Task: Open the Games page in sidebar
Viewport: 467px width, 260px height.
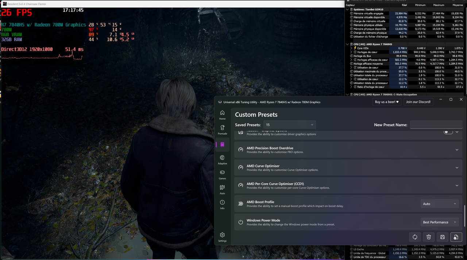Action: point(222,175)
